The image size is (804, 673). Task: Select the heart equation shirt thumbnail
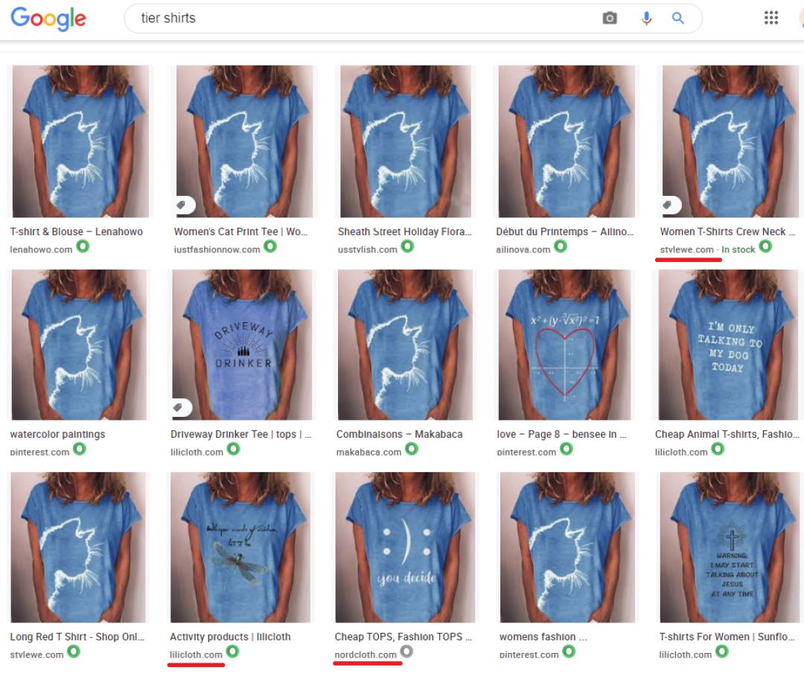click(x=566, y=345)
